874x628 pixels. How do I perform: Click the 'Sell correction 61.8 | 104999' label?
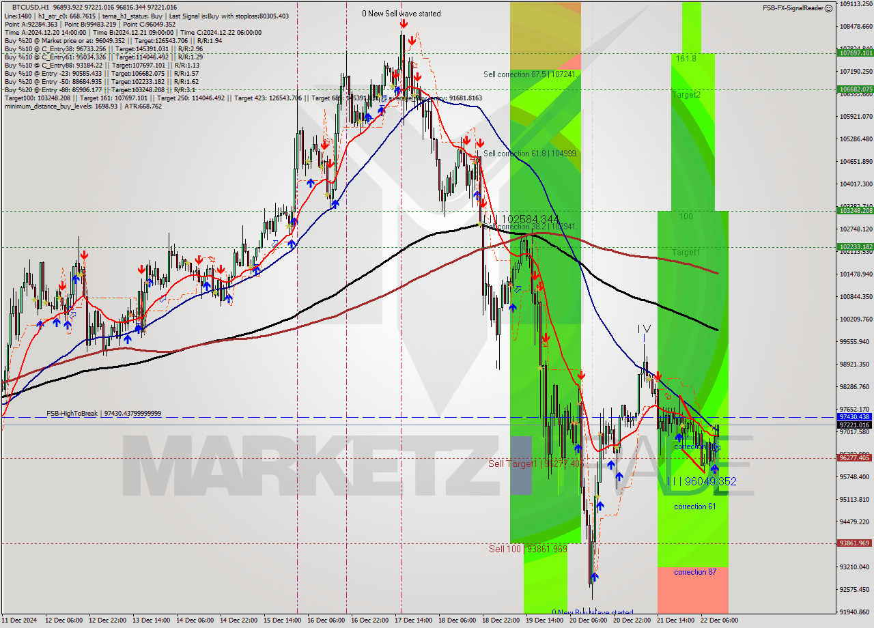point(531,154)
